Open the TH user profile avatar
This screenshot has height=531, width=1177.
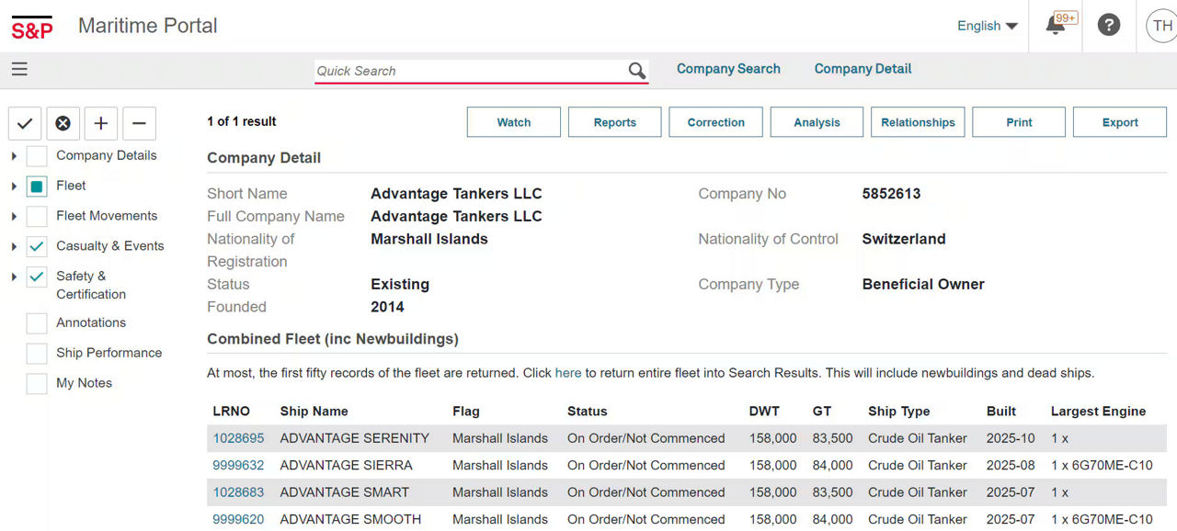point(1161,26)
